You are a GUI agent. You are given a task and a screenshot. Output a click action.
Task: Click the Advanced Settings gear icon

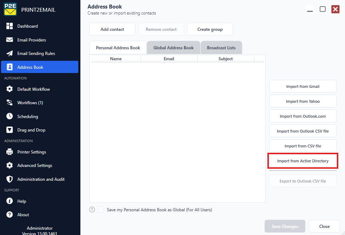coord(10,166)
